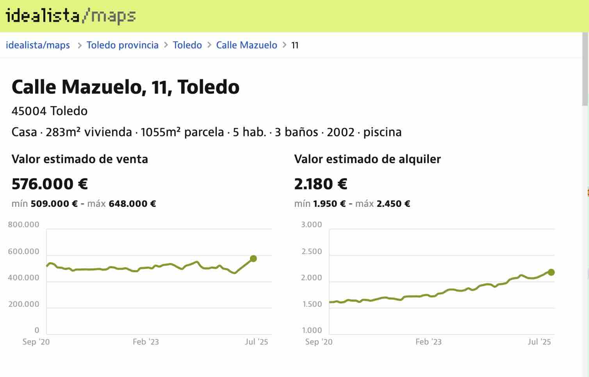This screenshot has width=589, height=377.
Task: Click Sep '20 label under sale chart
Action: [36, 342]
